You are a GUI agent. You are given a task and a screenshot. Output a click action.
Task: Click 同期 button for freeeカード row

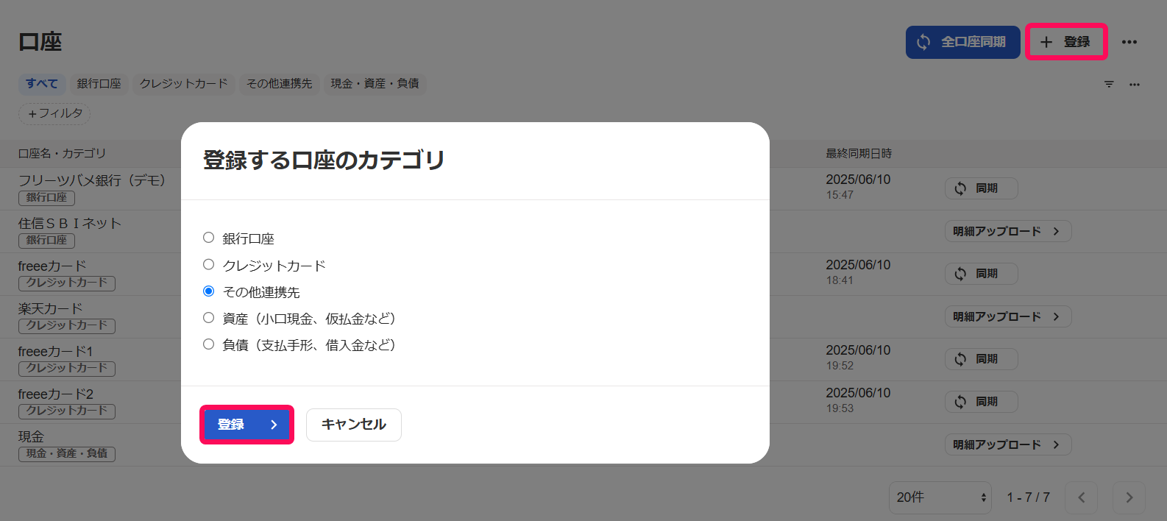[x=982, y=274]
